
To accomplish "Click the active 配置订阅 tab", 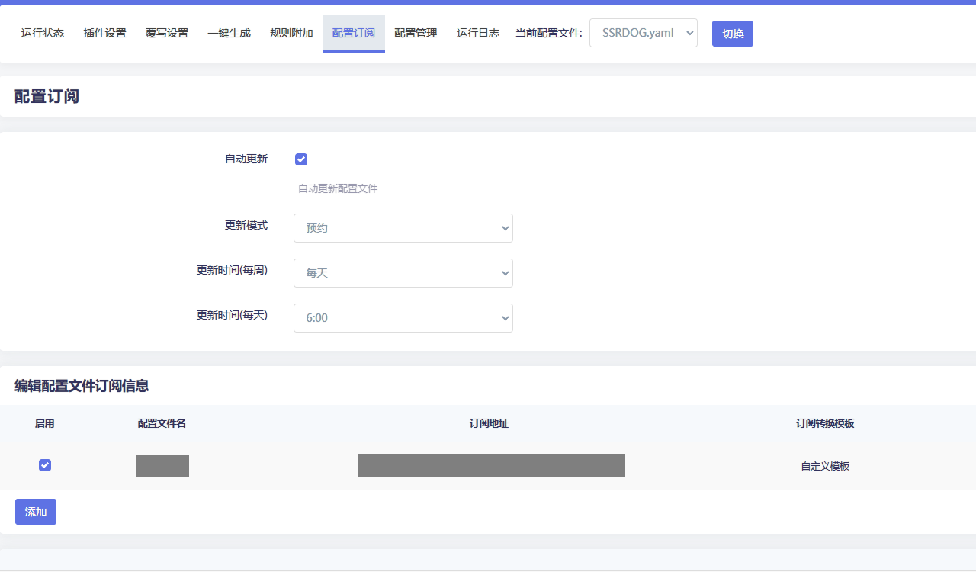I will point(354,34).
